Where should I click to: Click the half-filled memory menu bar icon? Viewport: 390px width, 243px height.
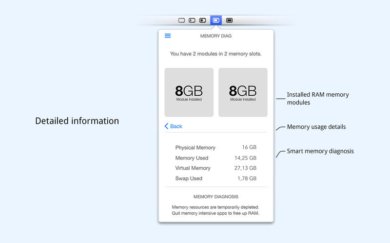click(203, 20)
